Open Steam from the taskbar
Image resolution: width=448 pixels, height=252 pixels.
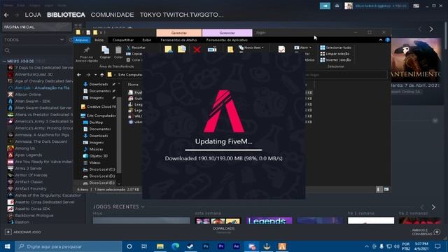click(190, 246)
